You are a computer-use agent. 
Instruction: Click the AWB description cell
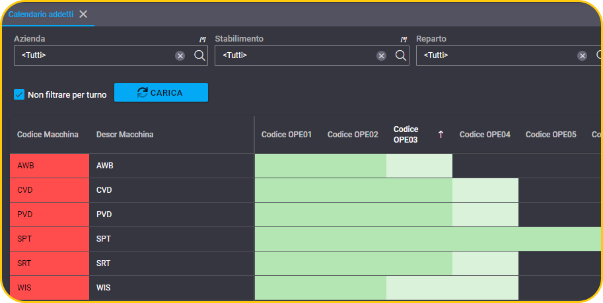[x=172, y=166]
